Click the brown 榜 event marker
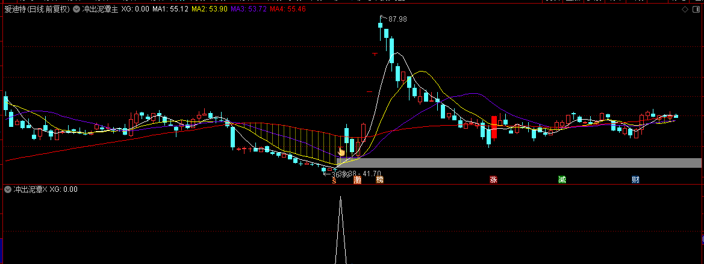 [x=380, y=180]
